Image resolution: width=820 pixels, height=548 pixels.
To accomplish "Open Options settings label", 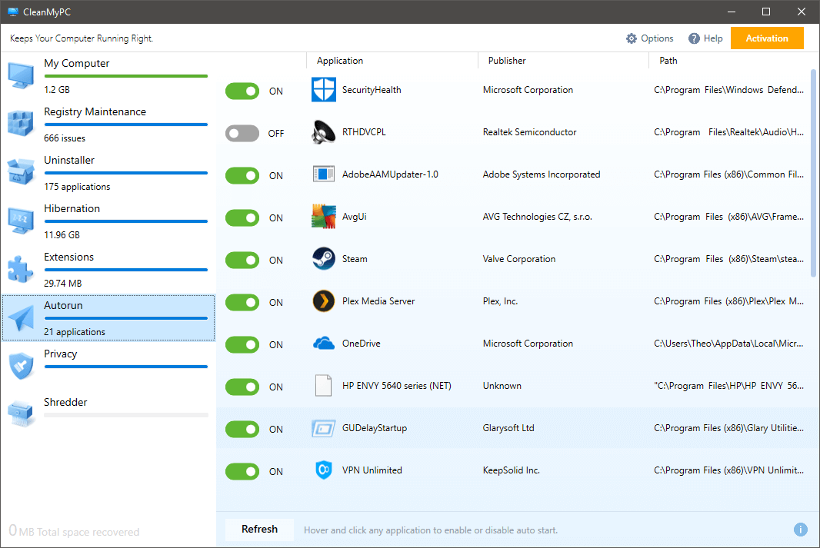I will pyautogui.click(x=657, y=38).
